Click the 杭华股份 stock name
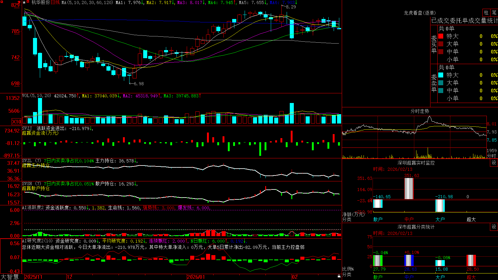The width and height of the screenshot is (498, 280). (x=40, y=2)
